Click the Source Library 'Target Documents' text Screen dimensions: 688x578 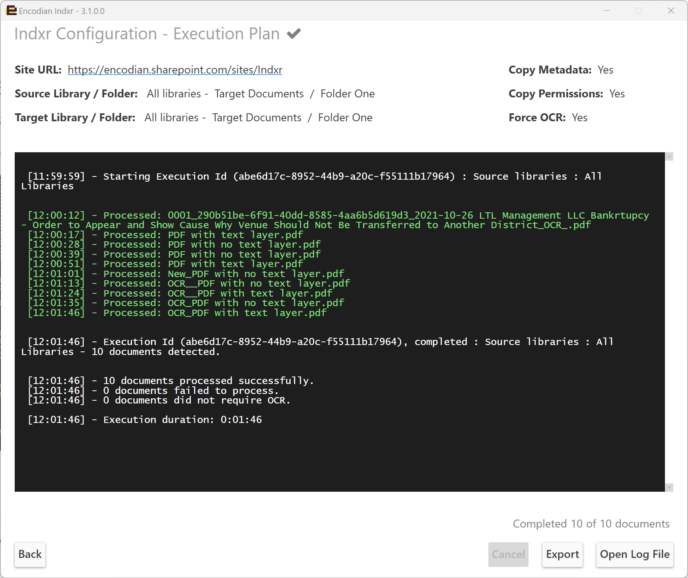259,94
